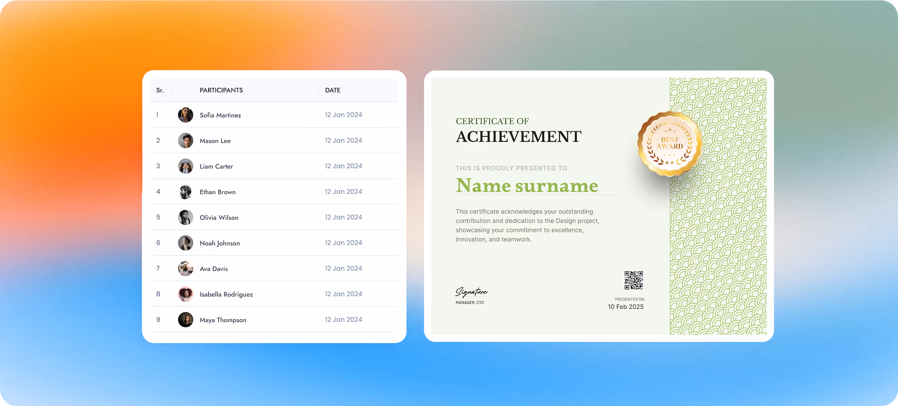Image resolution: width=898 pixels, height=406 pixels.
Task: Click Sofia Martinez's avatar photo
Action: point(185,115)
